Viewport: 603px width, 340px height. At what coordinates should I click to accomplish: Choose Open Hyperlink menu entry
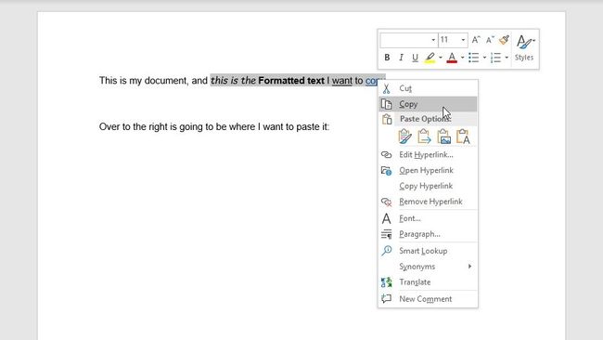[428, 170]
